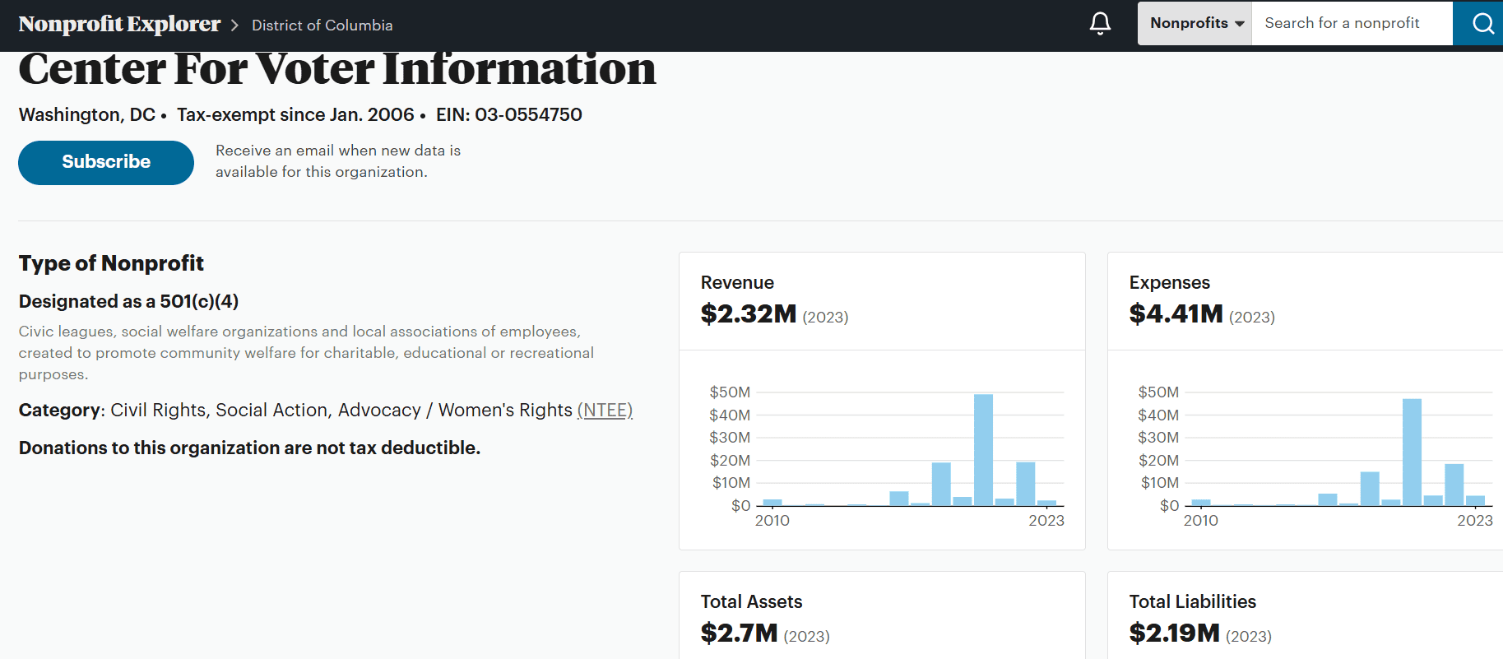This screenshot has height=659, width=1503.
Task: Click the Total Liabilities card heading
Action: [1192, 601]
